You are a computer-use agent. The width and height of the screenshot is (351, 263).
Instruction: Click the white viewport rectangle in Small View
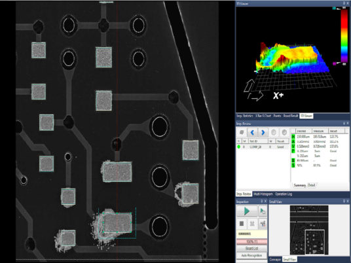point(315,242)
